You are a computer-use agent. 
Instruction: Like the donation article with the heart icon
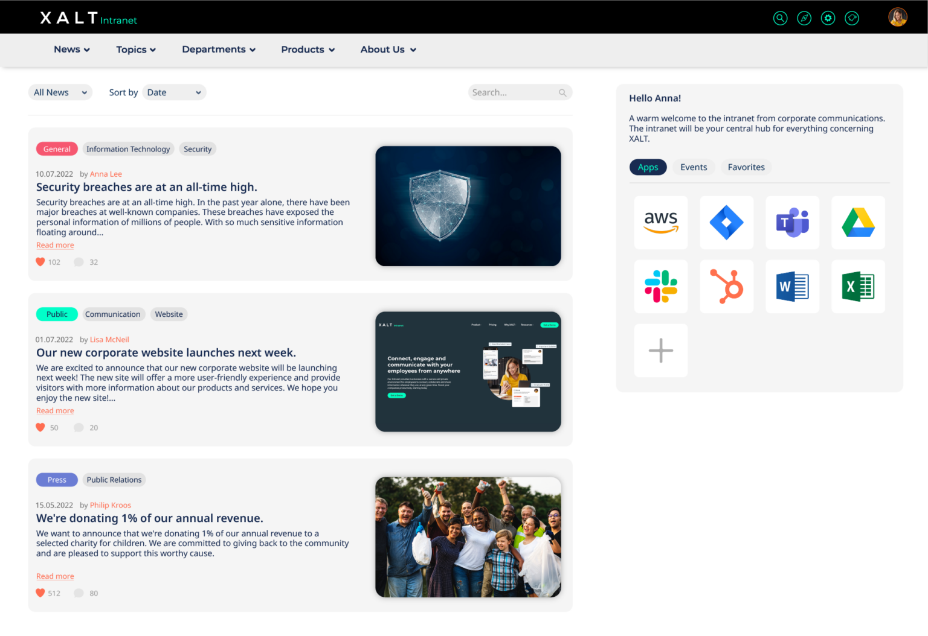point(40,593)
